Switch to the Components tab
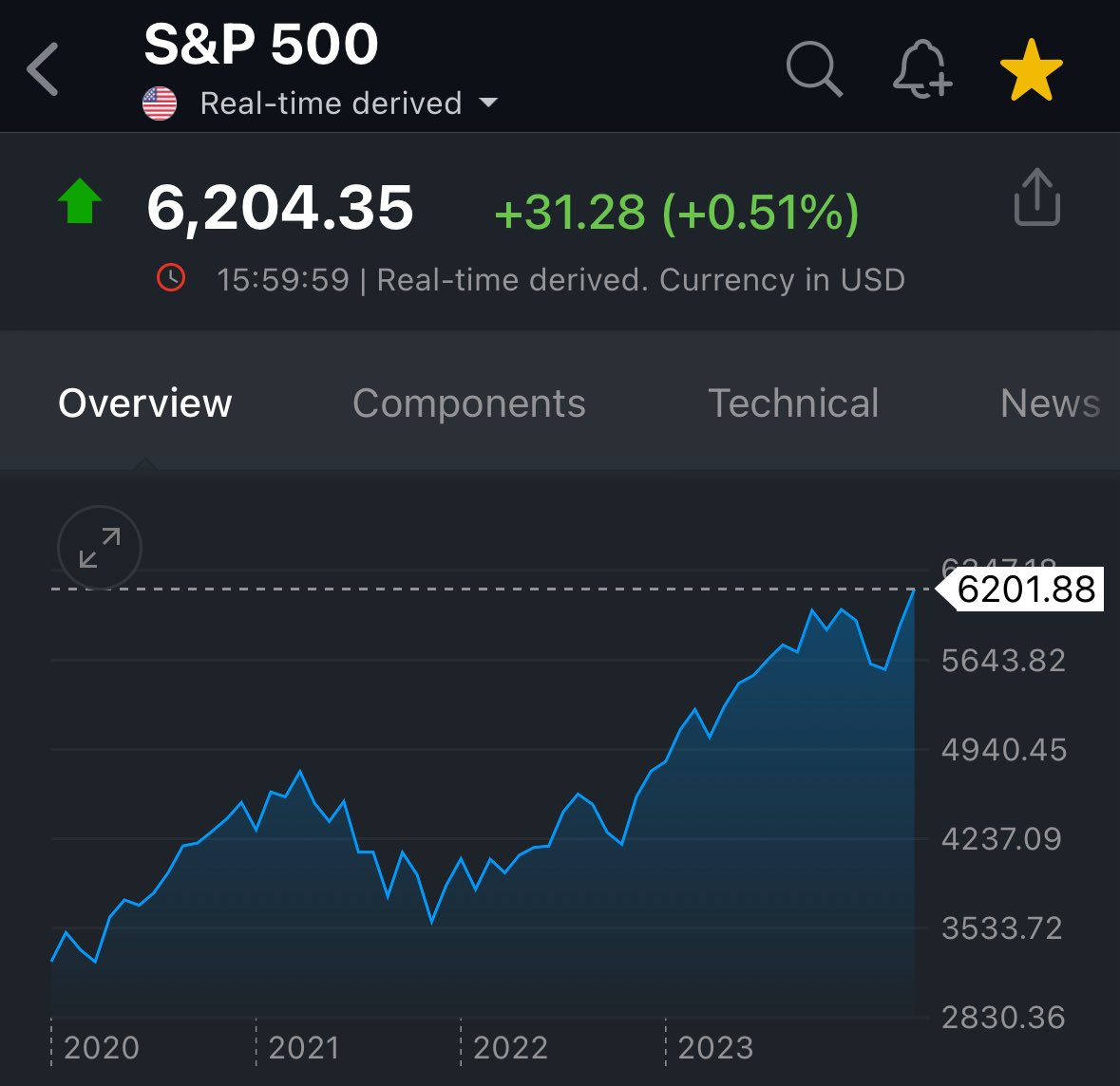 tap(468, 403)
